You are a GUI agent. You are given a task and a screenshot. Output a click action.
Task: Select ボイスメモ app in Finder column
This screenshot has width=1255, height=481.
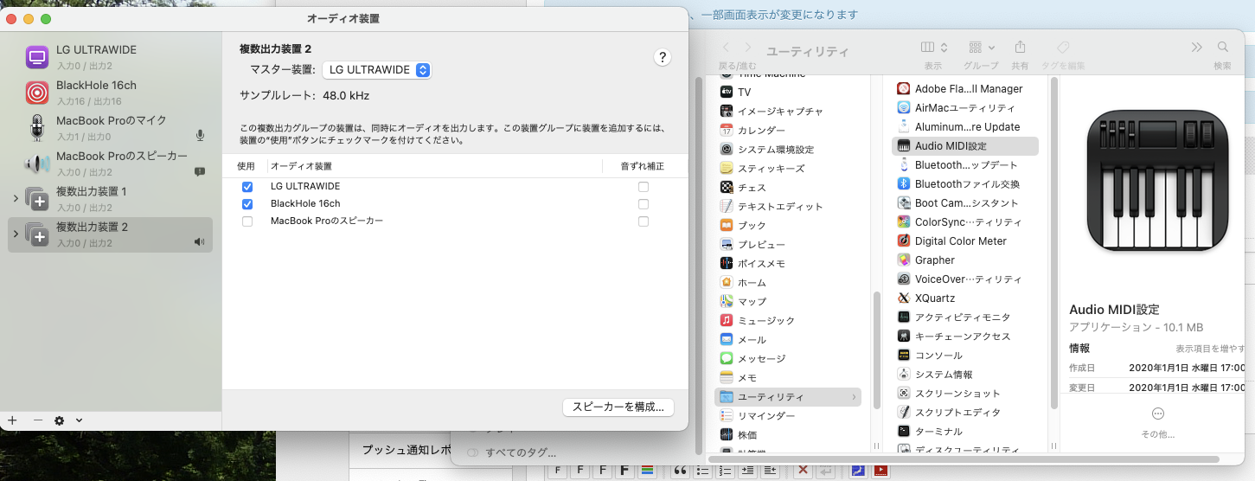point(788,264)
